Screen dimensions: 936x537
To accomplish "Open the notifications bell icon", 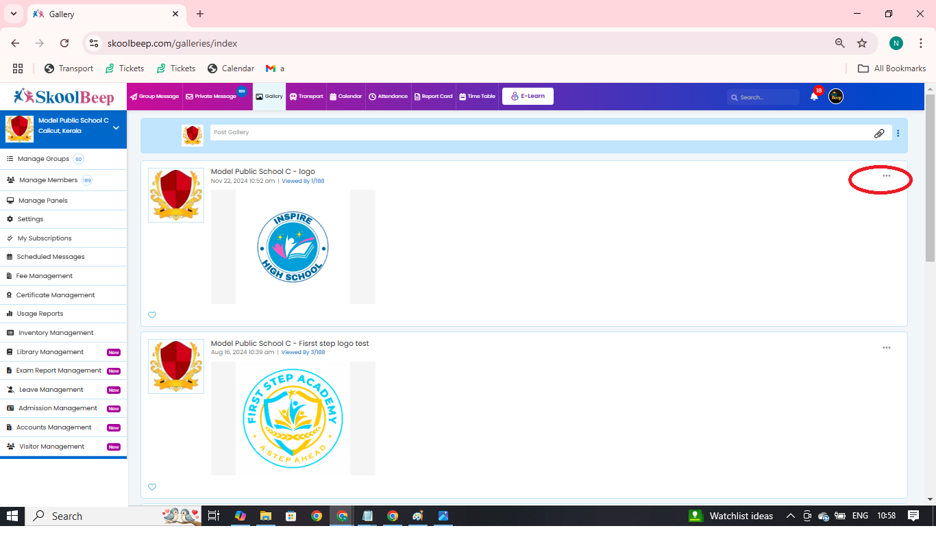I will tap(814, 97).
